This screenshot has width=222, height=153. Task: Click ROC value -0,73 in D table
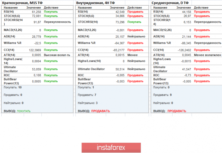(x=188, y=75)
